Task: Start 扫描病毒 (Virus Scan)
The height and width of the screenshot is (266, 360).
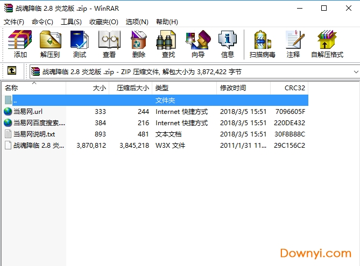Action: (x=263, y=44)
